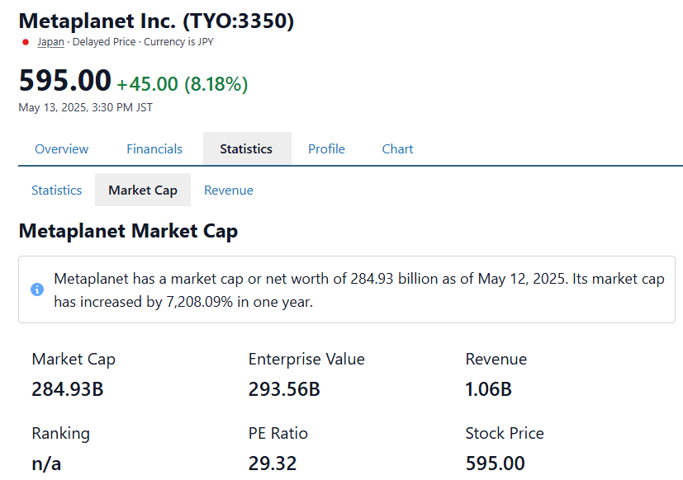The width and height of the screenshot is (683, 480).
Task: Click the PE Ratio value 29.32
Action: point(273,463)
